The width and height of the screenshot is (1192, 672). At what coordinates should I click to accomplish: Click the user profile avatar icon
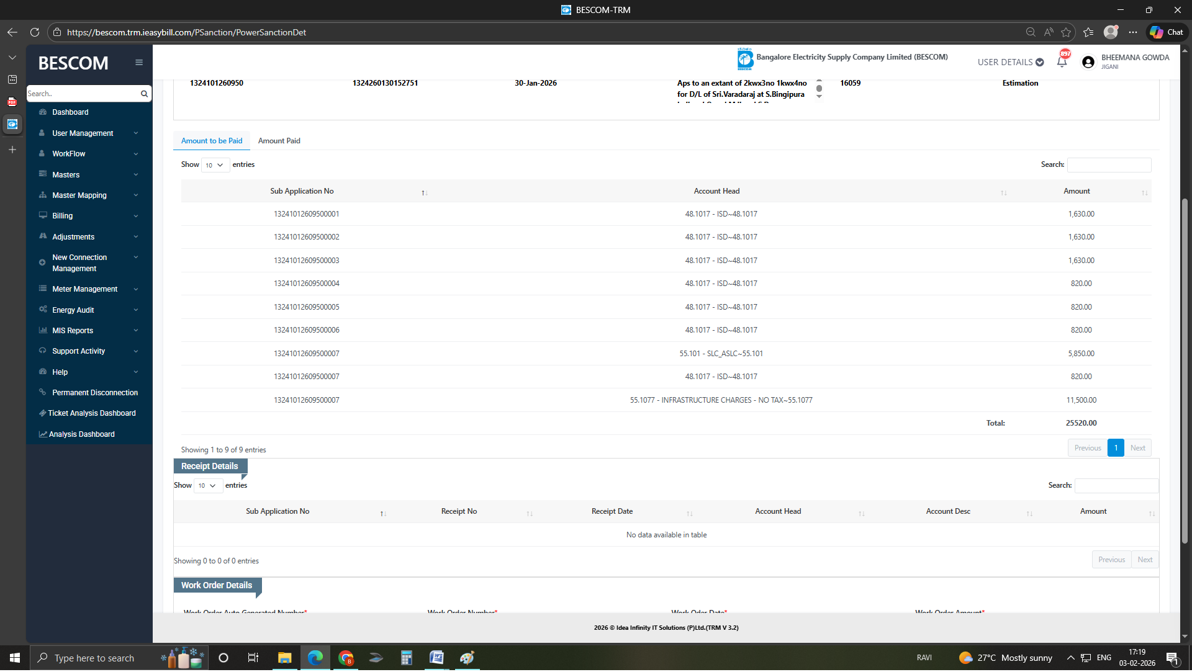click(x=1088, y=62)
